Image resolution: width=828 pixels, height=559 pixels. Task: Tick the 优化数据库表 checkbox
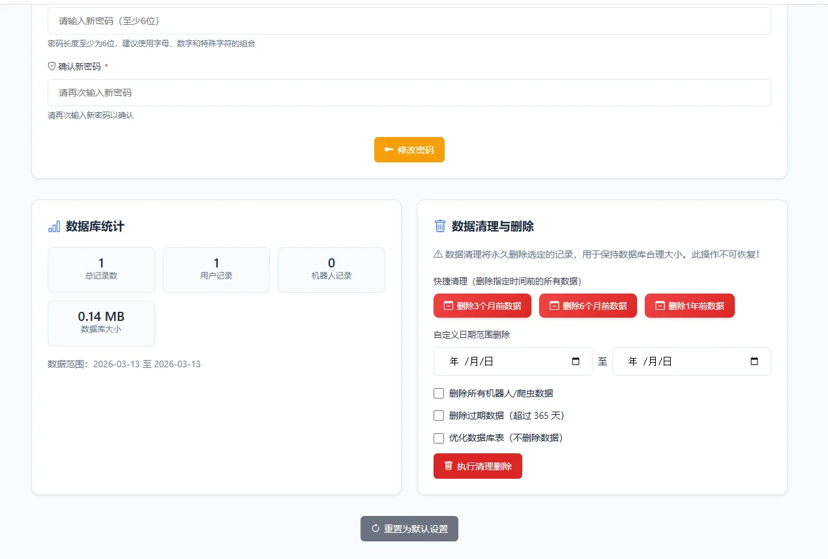[439, 438]
